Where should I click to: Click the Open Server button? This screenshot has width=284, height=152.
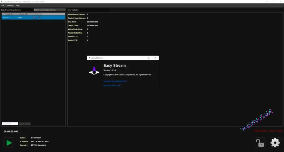click(x=25, y=124)
